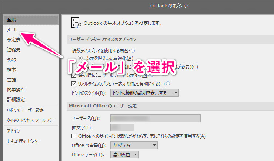Open the Office の背景 dropdown
Viewport: 274px width, 161px height.
pyautogui.click(x=134, y=145)
